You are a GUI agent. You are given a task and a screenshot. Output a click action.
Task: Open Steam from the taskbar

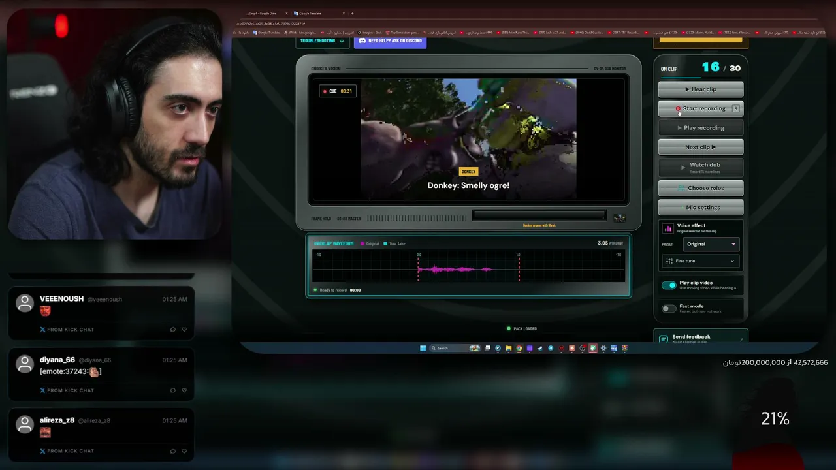point(540,348)
